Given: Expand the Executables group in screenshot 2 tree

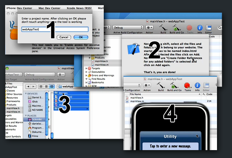Looking at the screenshot, I should click(x=86, y=72).
